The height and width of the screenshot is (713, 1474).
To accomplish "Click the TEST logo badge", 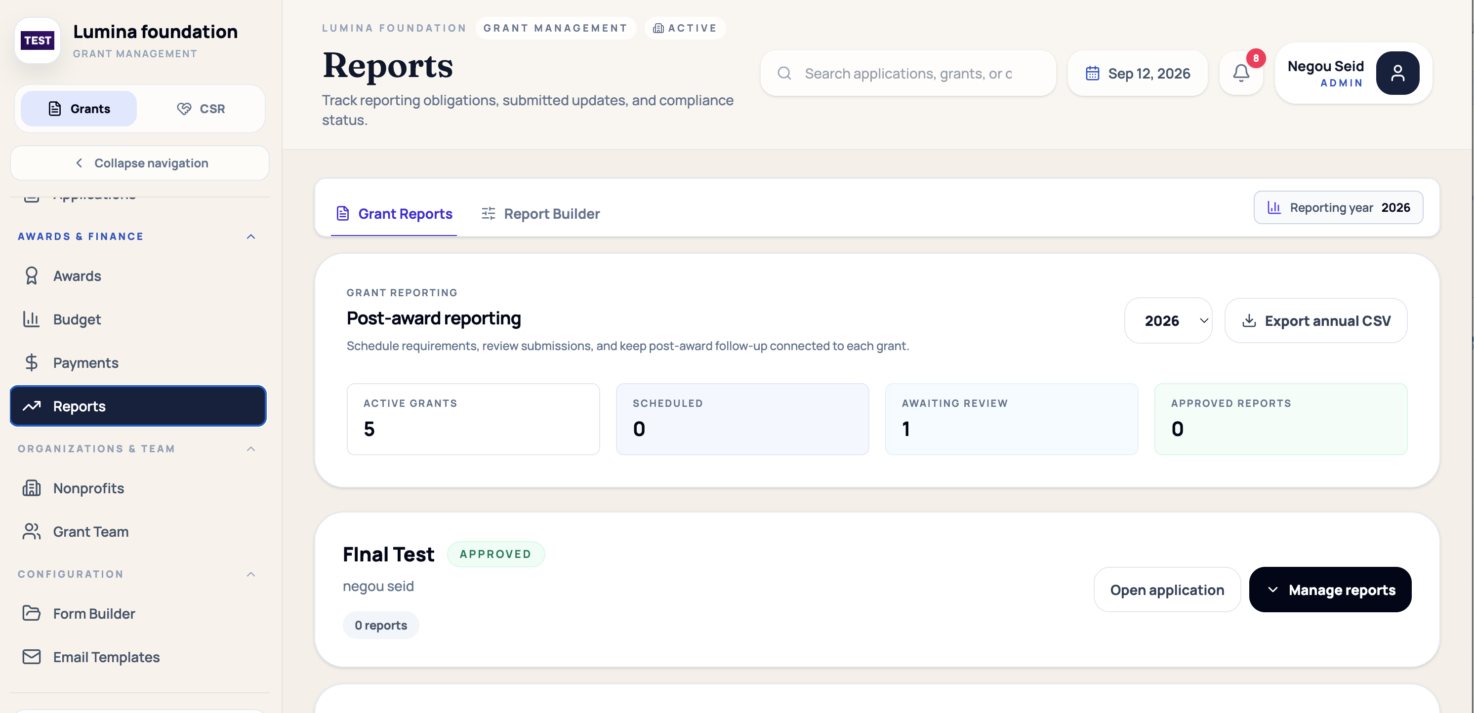I will pyautogui.click(x=38, y=40).
